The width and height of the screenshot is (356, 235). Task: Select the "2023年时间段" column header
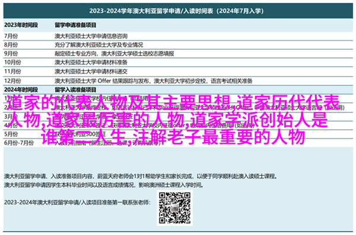click(21, 25)
